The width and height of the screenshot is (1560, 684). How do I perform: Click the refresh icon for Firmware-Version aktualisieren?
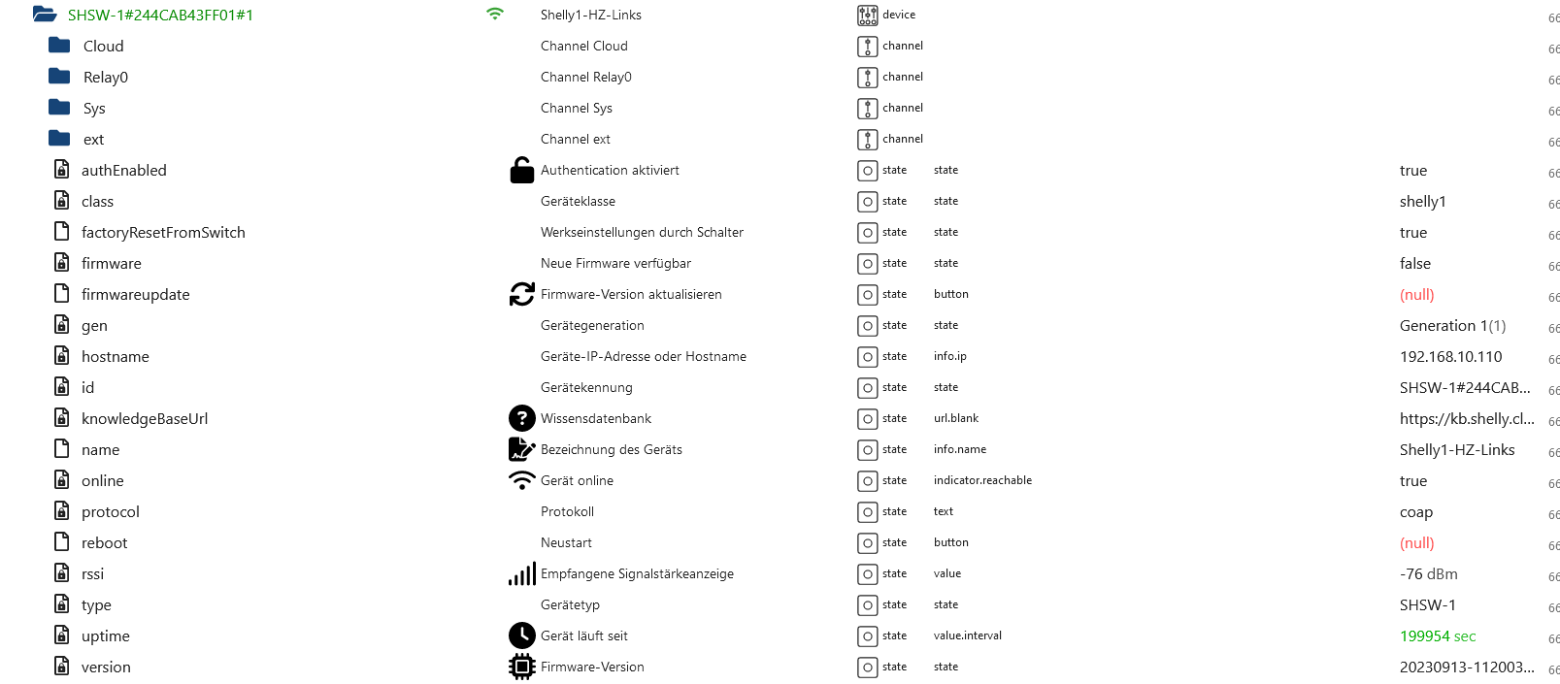tap(522, 294)
